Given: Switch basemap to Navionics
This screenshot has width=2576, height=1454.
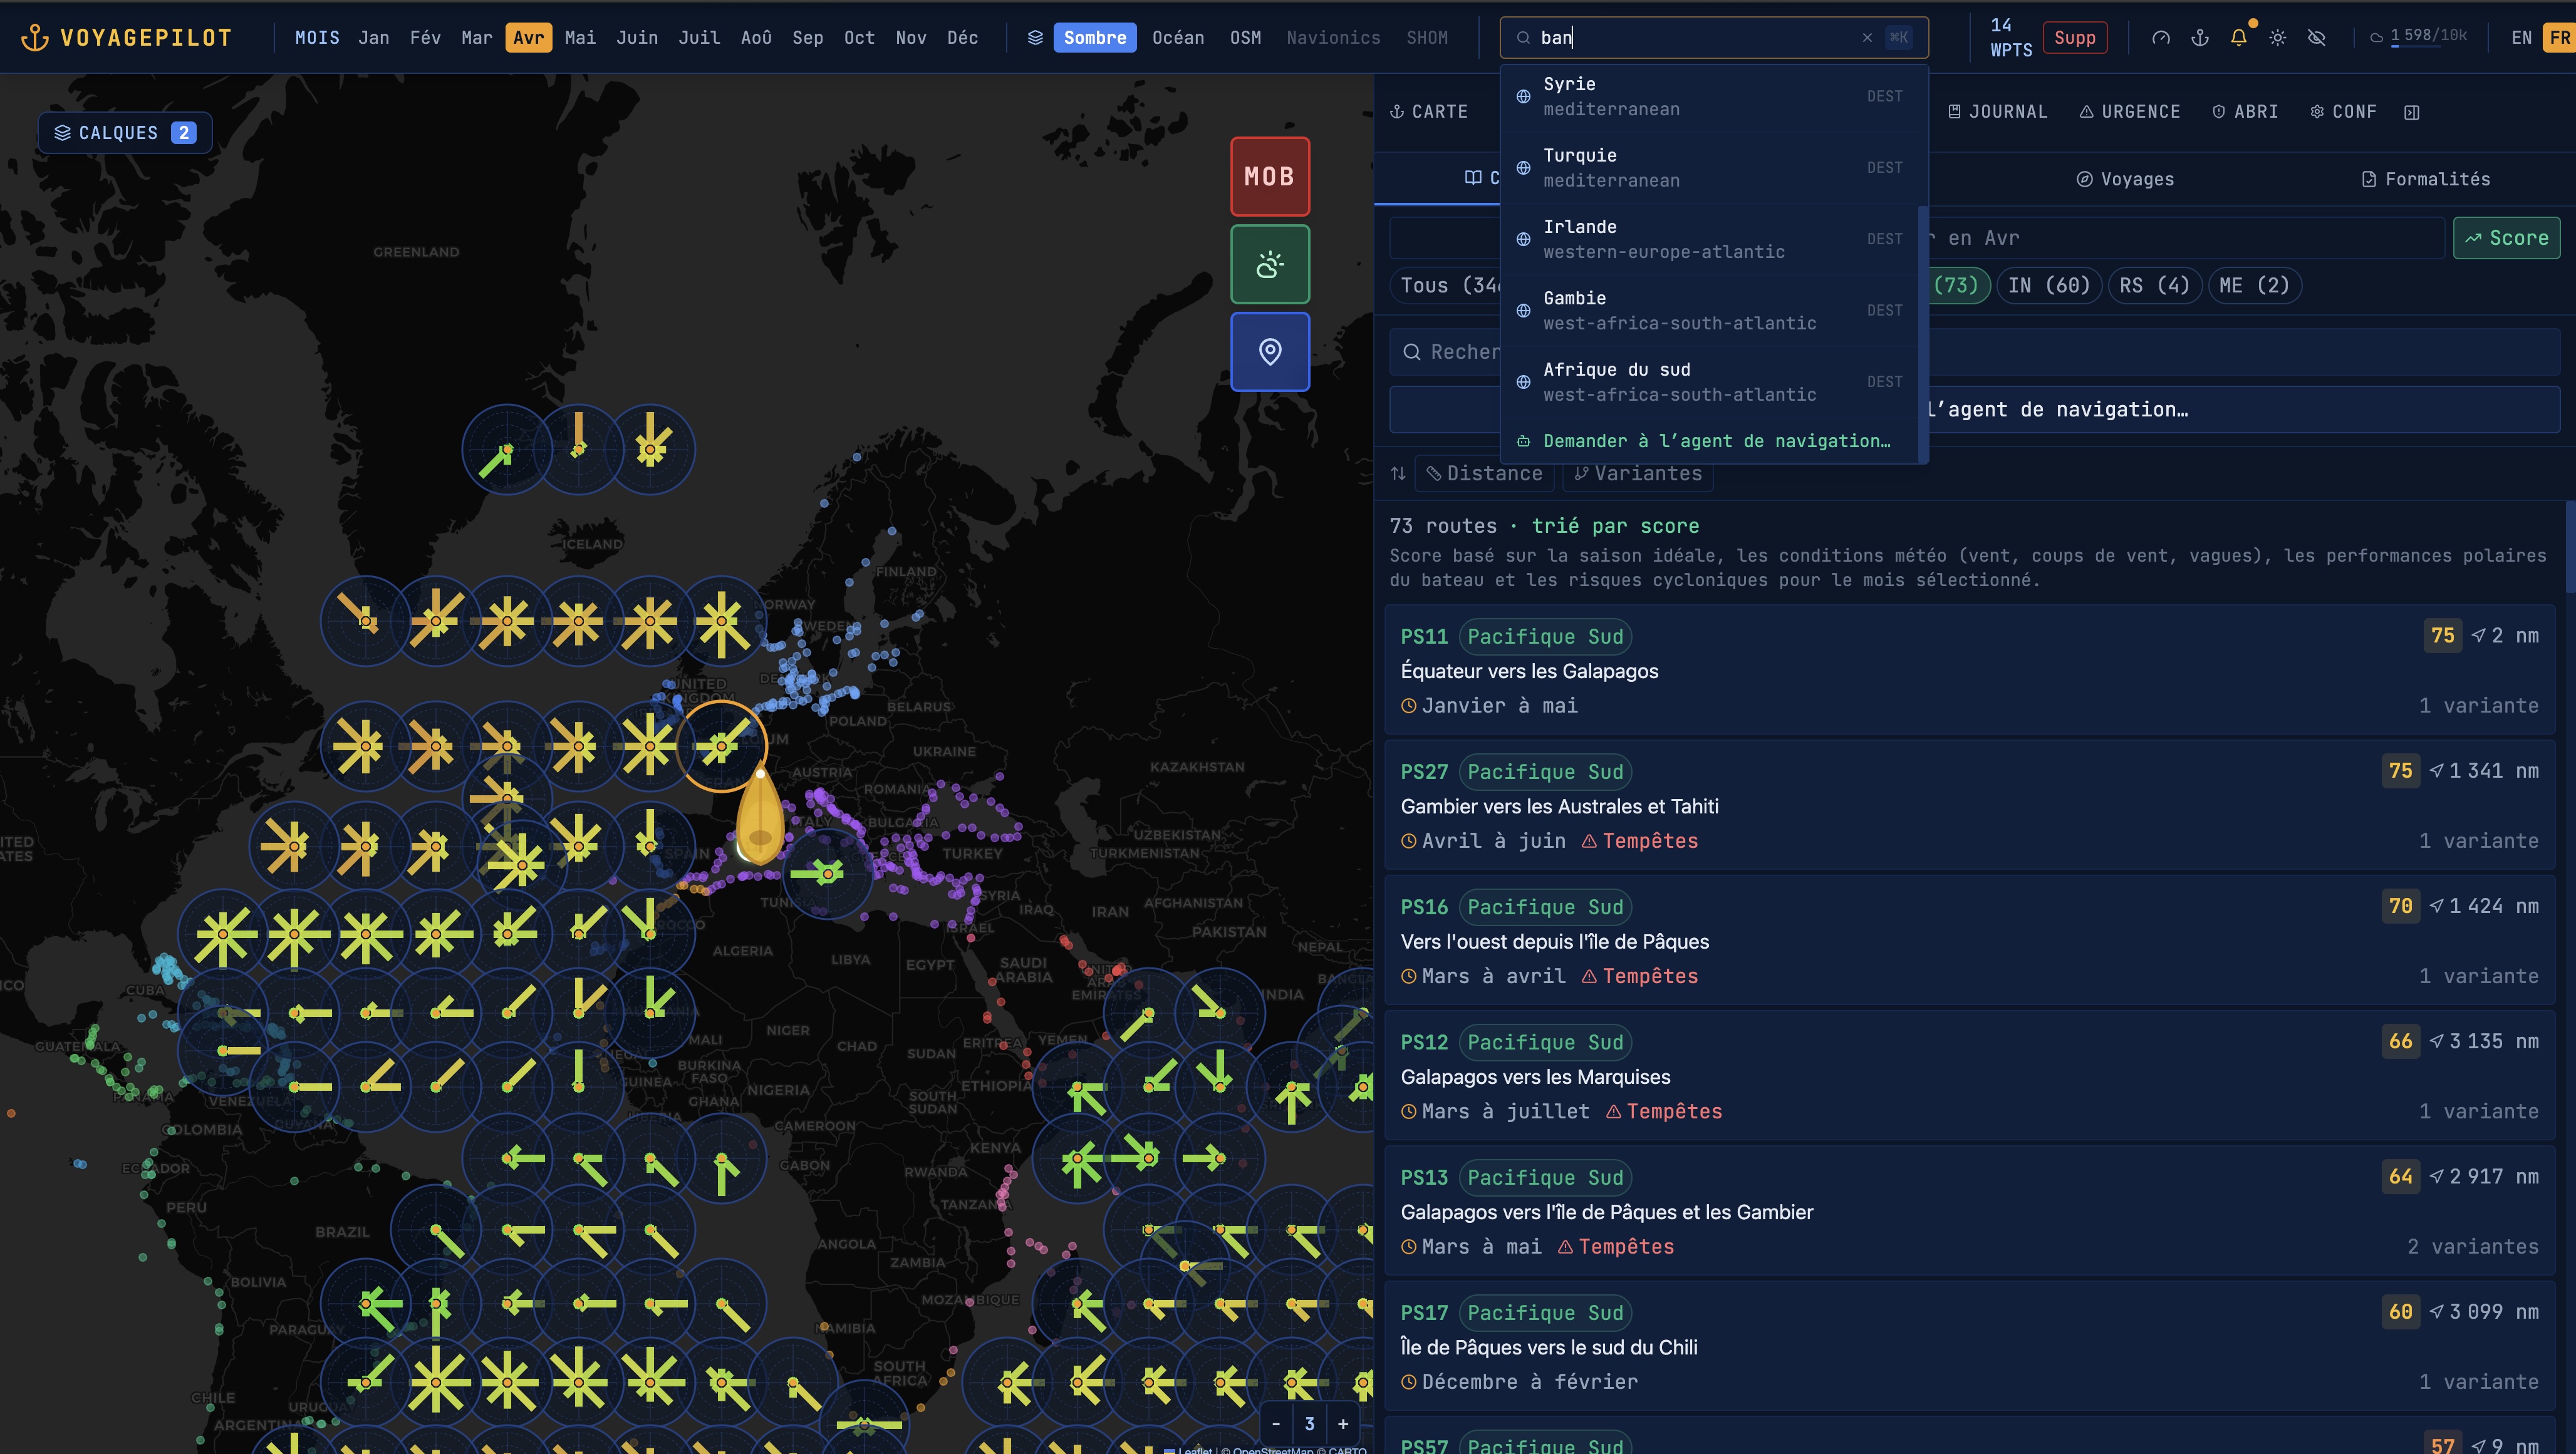Looking at the screenshot, I should click(1333, 38).
